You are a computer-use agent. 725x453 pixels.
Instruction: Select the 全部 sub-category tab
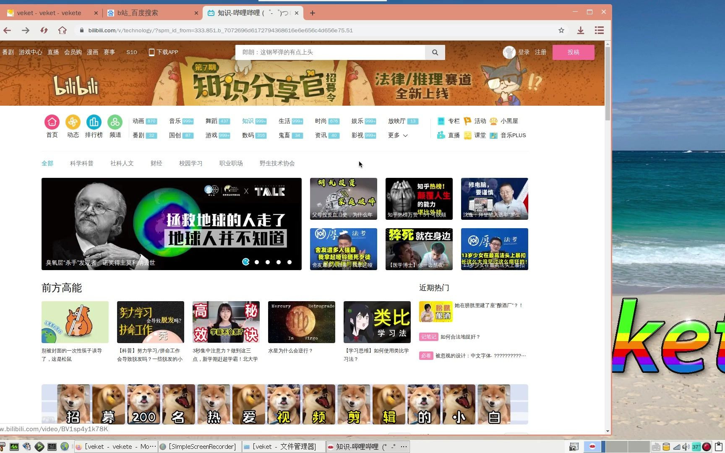point(47,163)
